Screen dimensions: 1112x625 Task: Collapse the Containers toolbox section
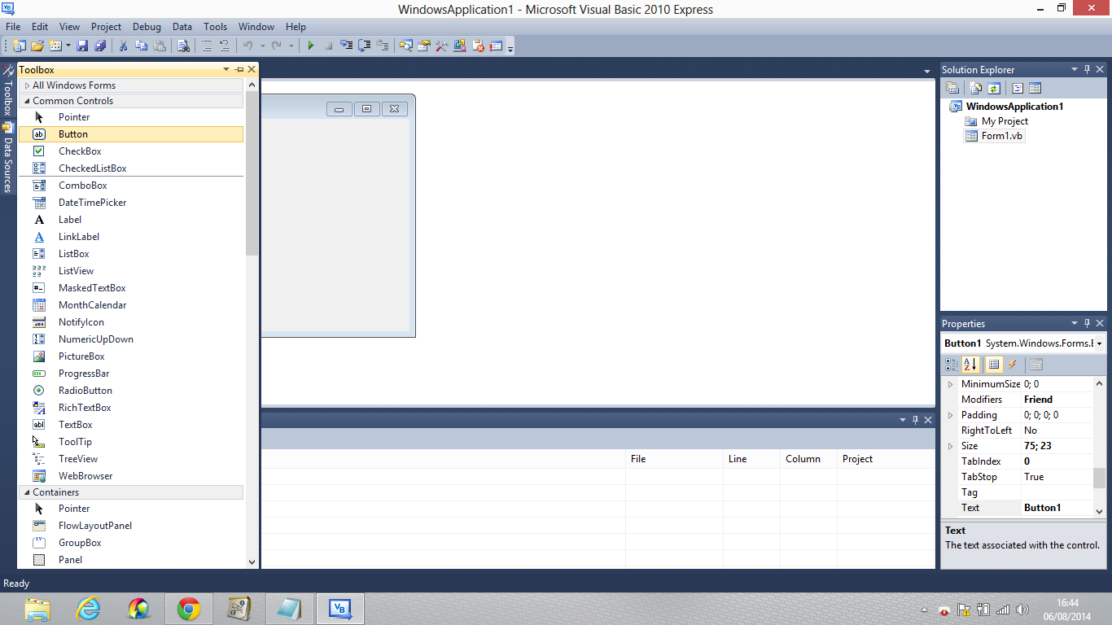[x=27, y=492]
